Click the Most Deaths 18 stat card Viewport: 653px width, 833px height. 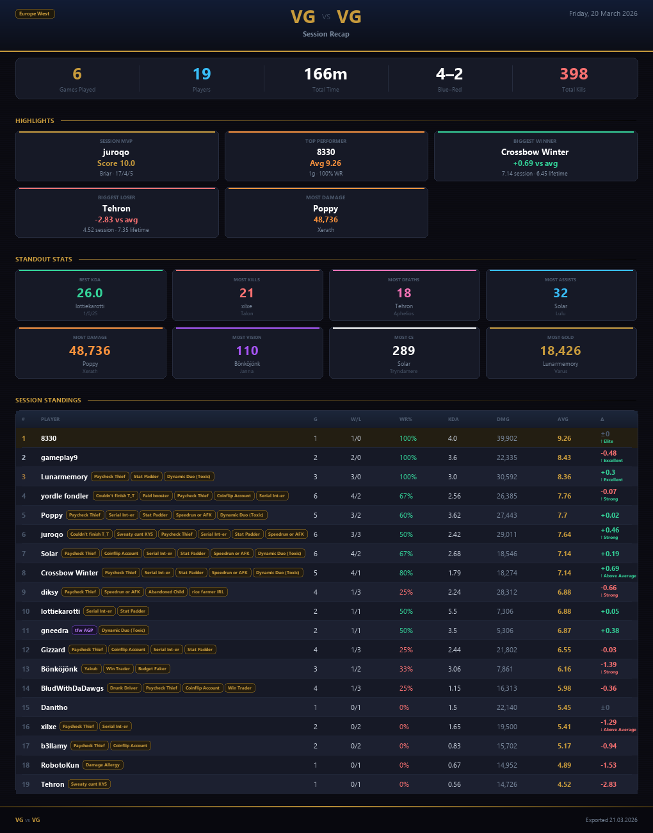click(404, 295)
